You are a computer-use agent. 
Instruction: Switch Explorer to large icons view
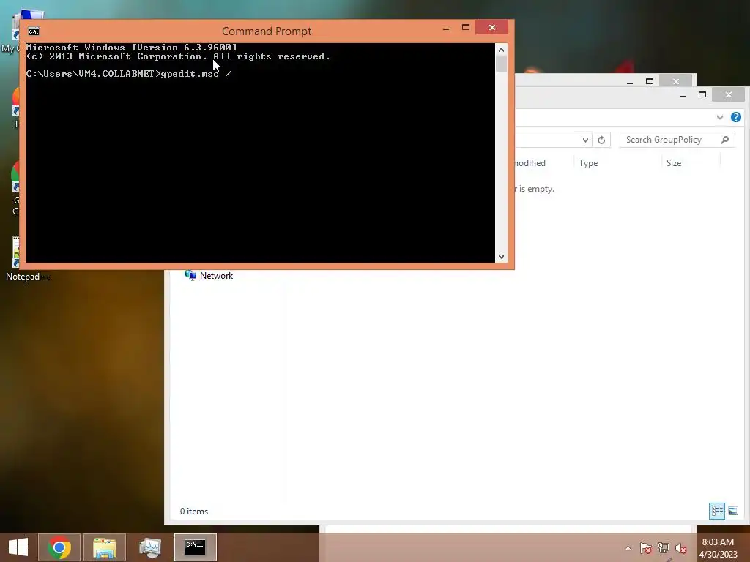(x=732, y=511)
